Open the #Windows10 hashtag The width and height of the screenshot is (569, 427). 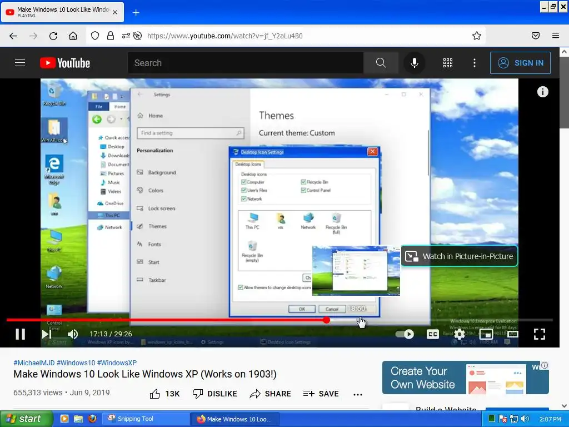click(76, 363)
